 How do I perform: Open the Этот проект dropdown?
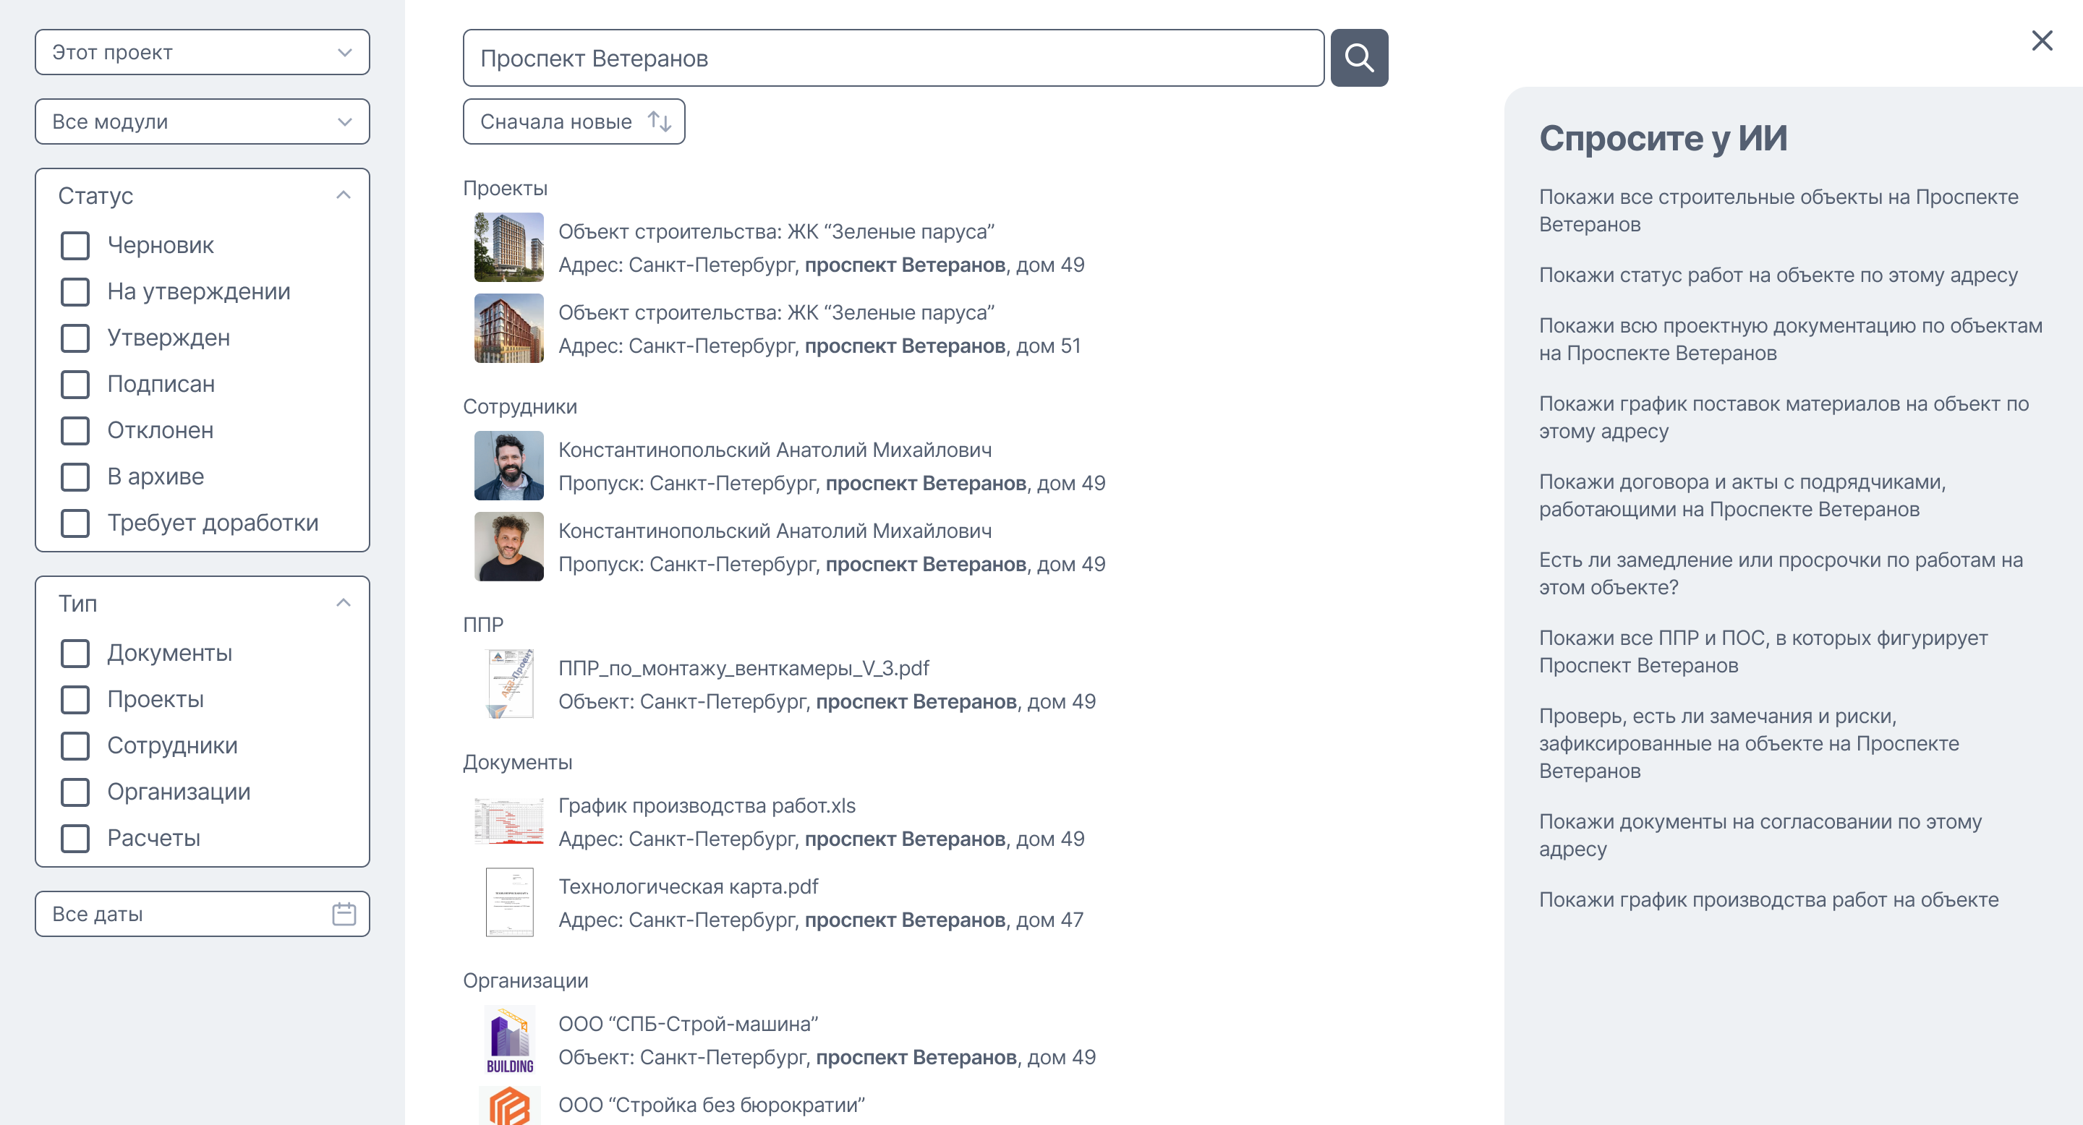coord(203,53)
